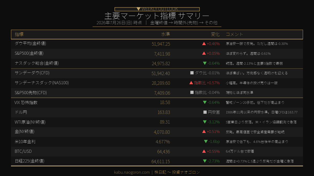Select the ドル円 row label
The image size is (314, 176).
[21, 112]
